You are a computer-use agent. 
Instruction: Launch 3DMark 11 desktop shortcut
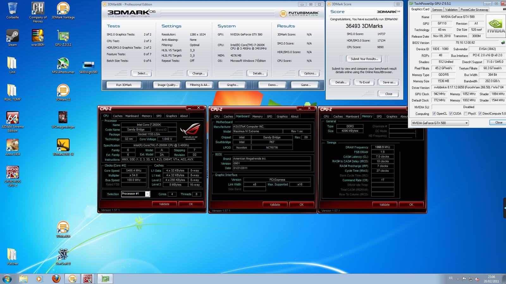63,93
